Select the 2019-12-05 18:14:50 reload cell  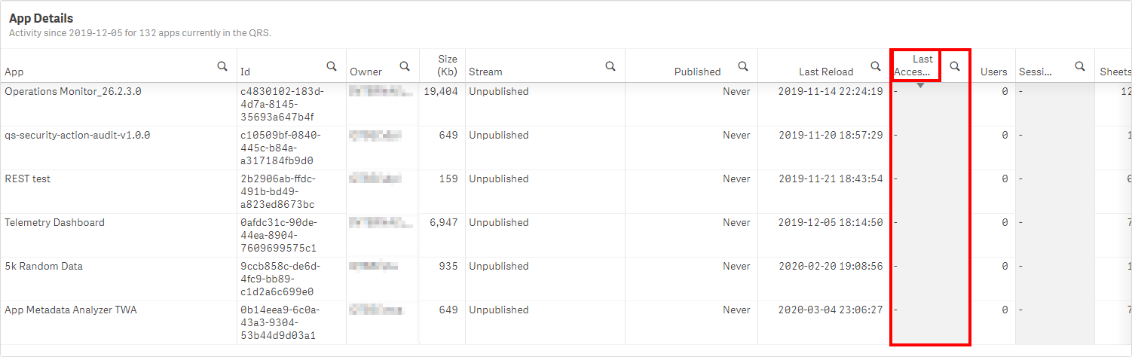[831, 222]
